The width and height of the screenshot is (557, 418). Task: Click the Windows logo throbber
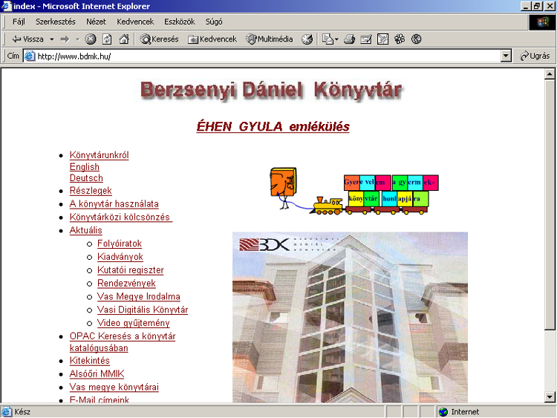pyautogui.click(x=542, y=22)
